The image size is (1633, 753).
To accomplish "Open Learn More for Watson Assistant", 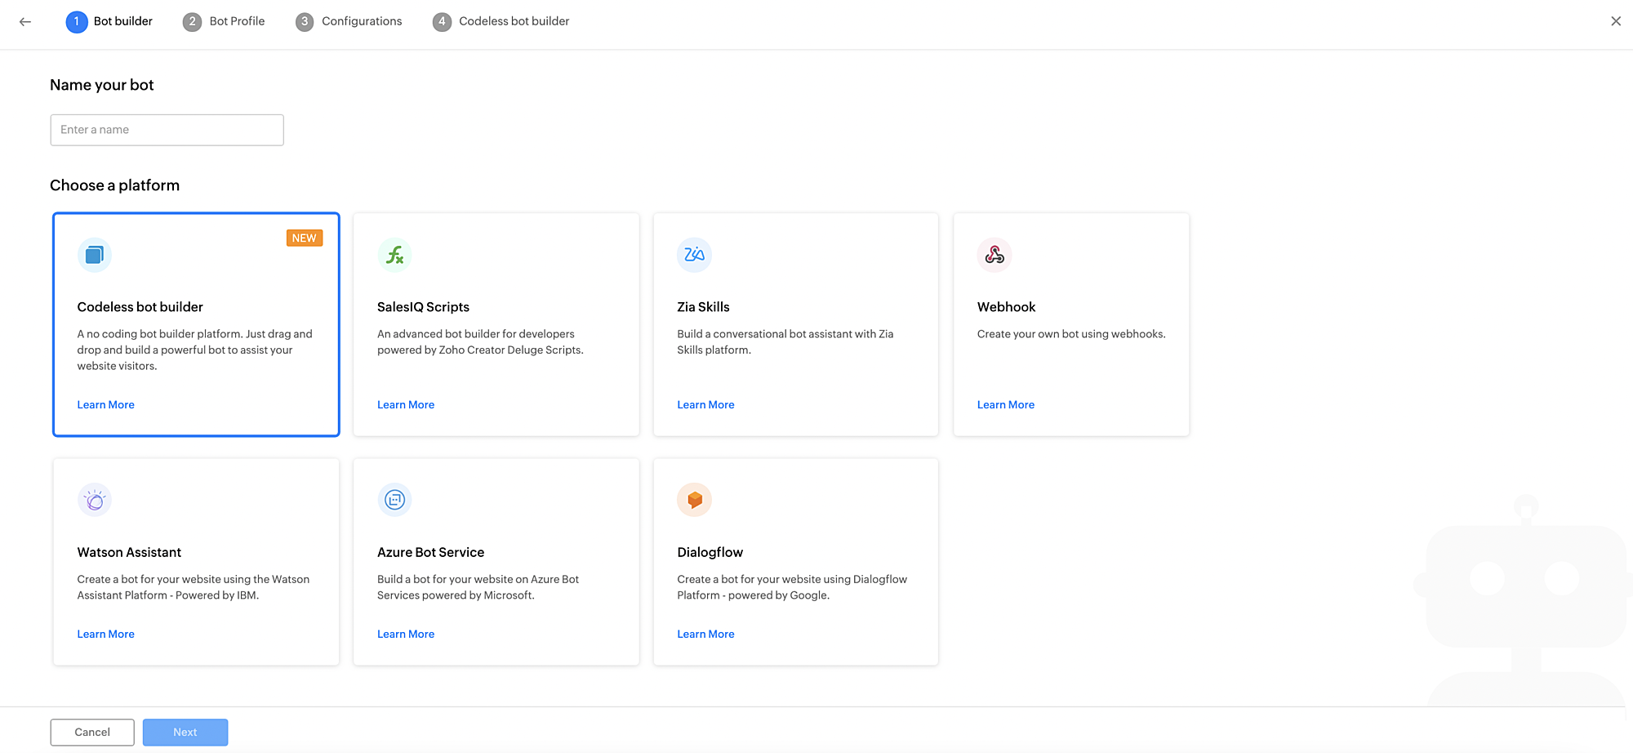I will click(105, 635).
